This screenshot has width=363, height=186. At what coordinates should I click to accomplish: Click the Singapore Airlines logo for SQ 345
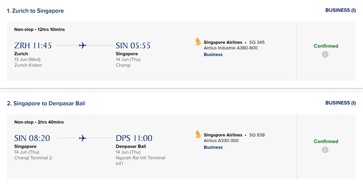click(198, 42)
